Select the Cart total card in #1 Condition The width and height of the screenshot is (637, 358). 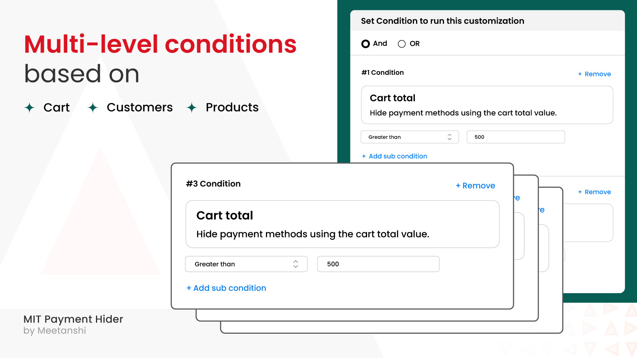pyautogui.click(x=487, y=105)
